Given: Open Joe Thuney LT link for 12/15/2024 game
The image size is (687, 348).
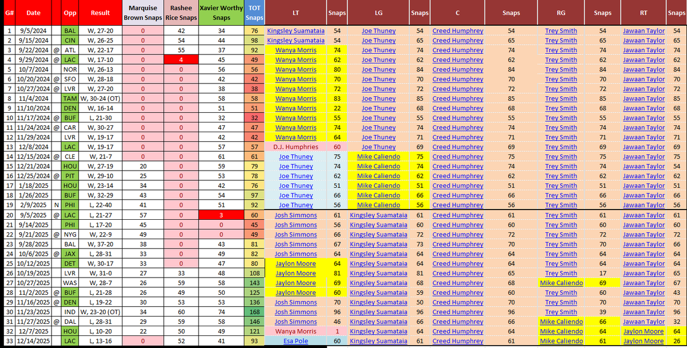Looking at the screenshot, I should (x=295, y=157).
